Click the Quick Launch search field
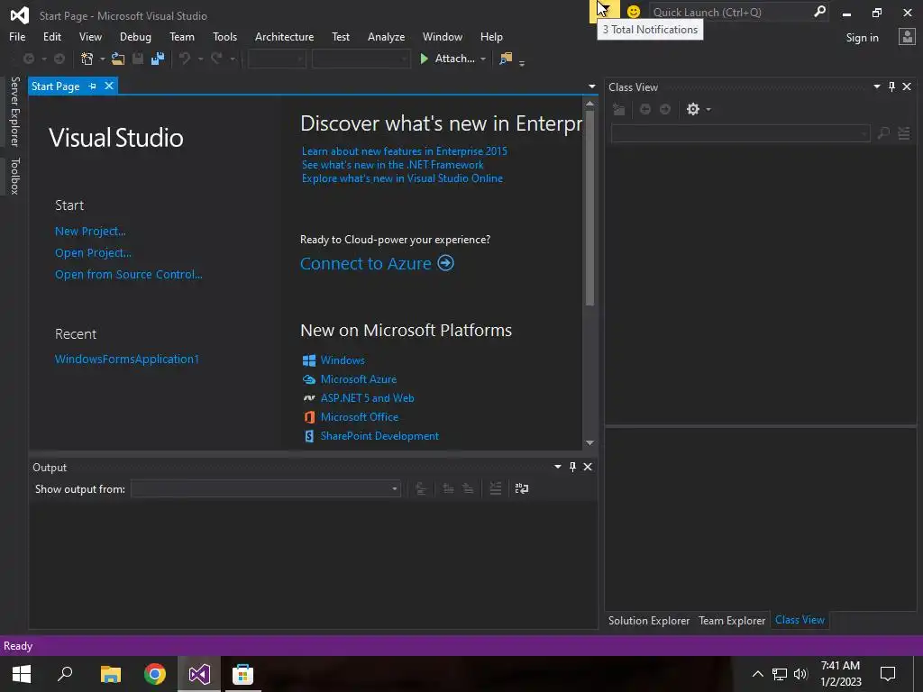 pos(731,12)
